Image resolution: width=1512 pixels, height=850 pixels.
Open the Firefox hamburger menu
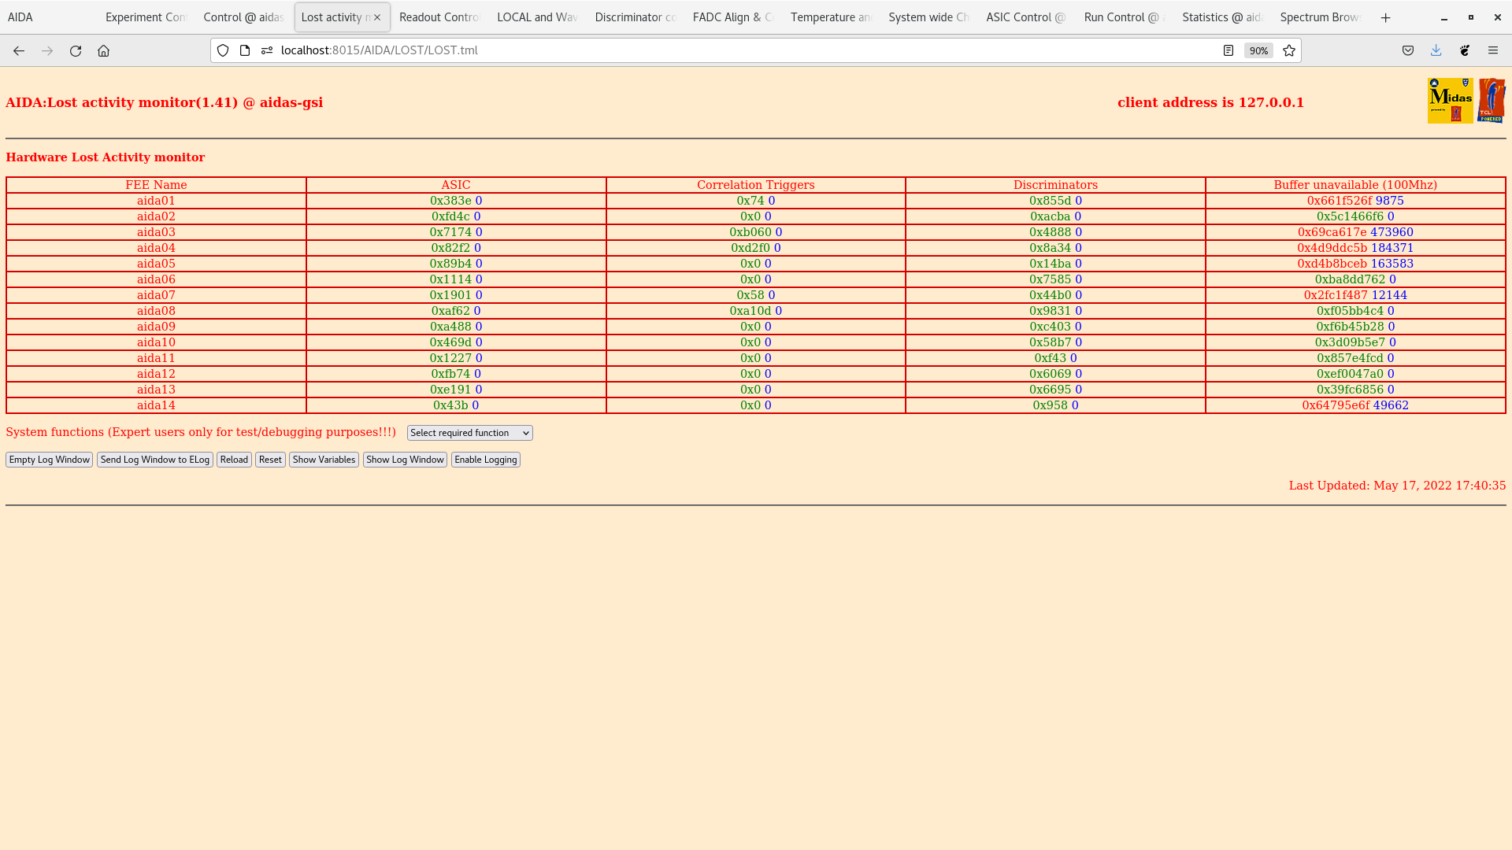[x=1493, y=50]
